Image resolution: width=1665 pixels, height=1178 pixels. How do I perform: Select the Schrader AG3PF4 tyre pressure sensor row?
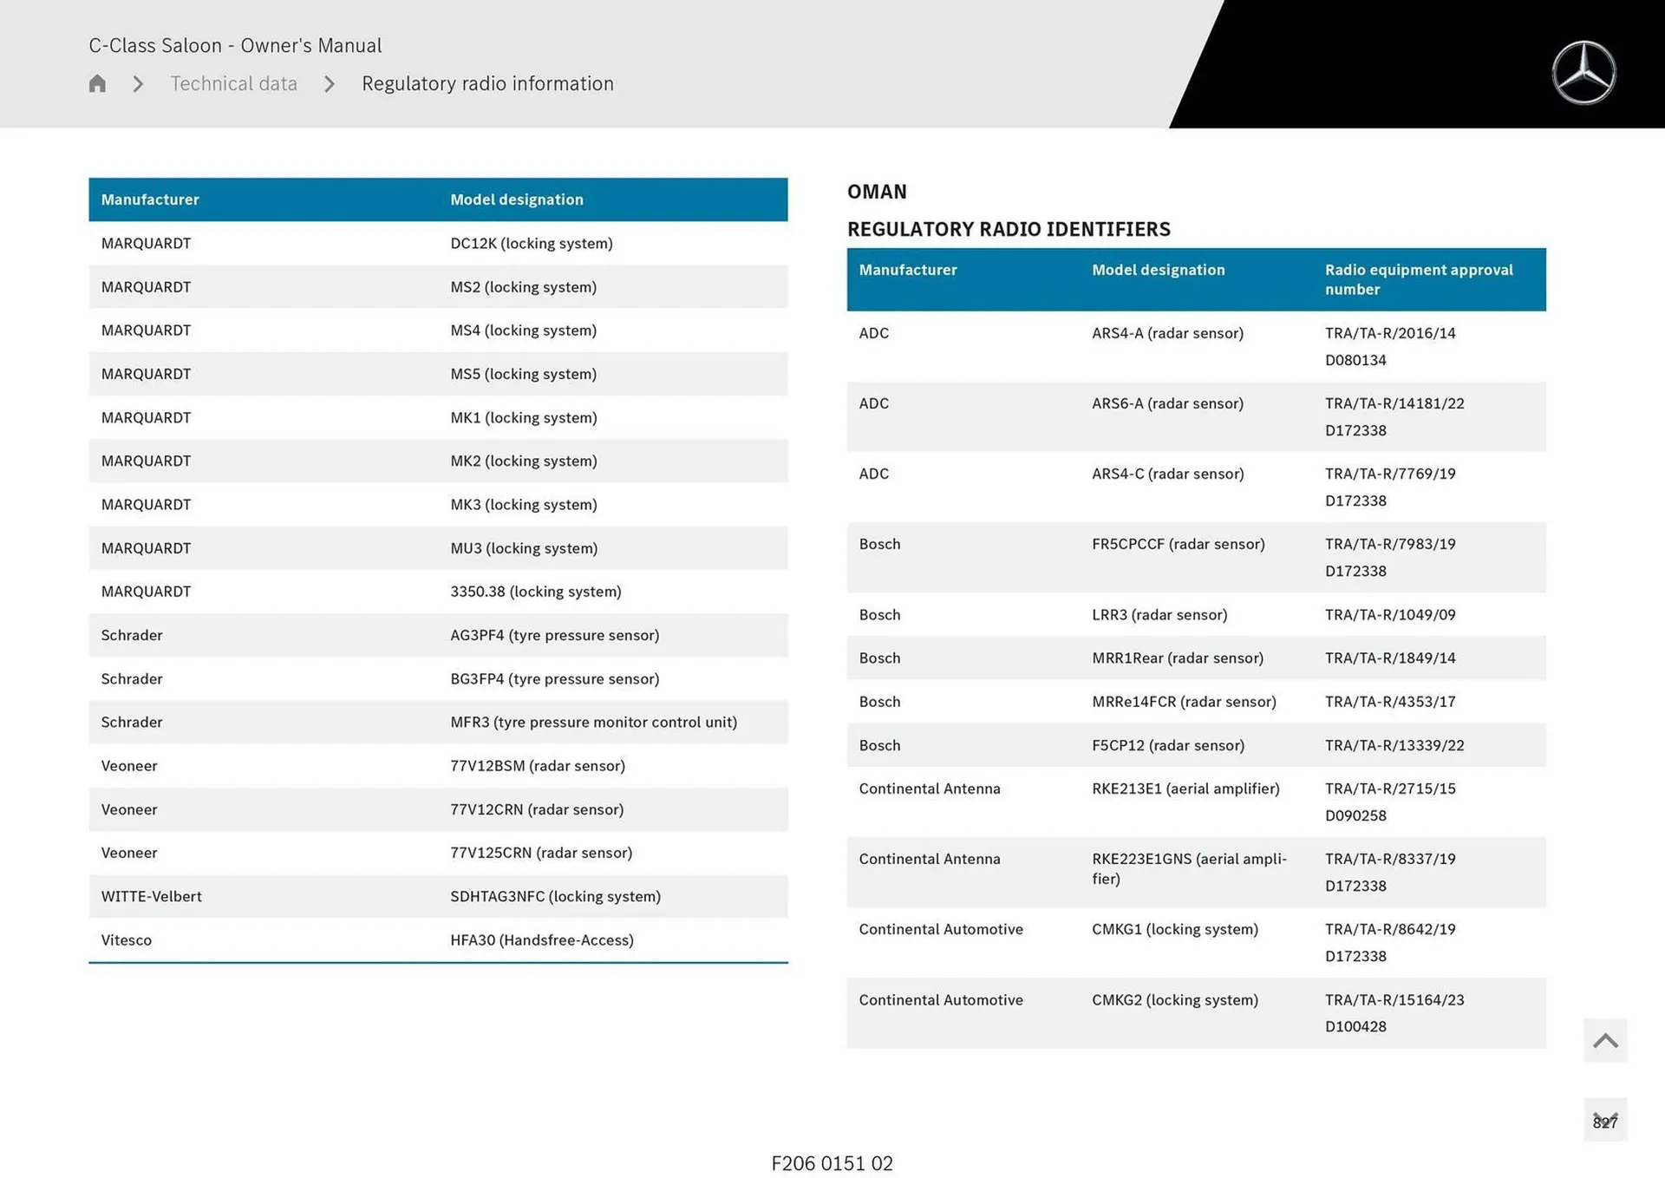pos(438,635)
